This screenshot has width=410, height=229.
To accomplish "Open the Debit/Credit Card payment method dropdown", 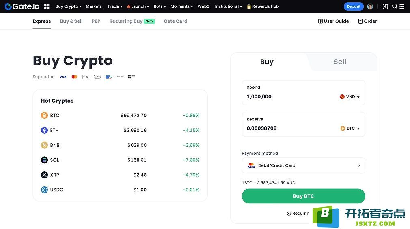I will tap(303, 165).
